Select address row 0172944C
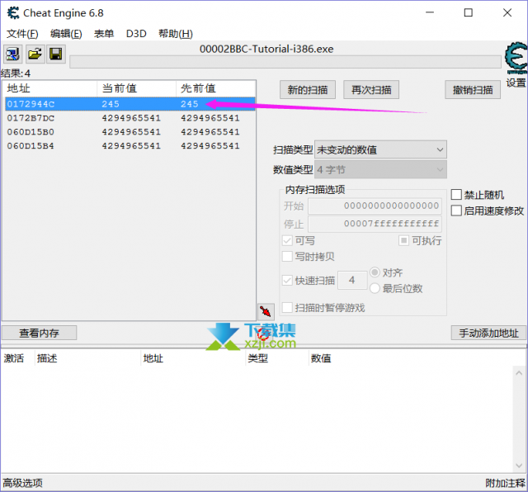This screenshot has width=528, height=492. [x=130, y=104]
